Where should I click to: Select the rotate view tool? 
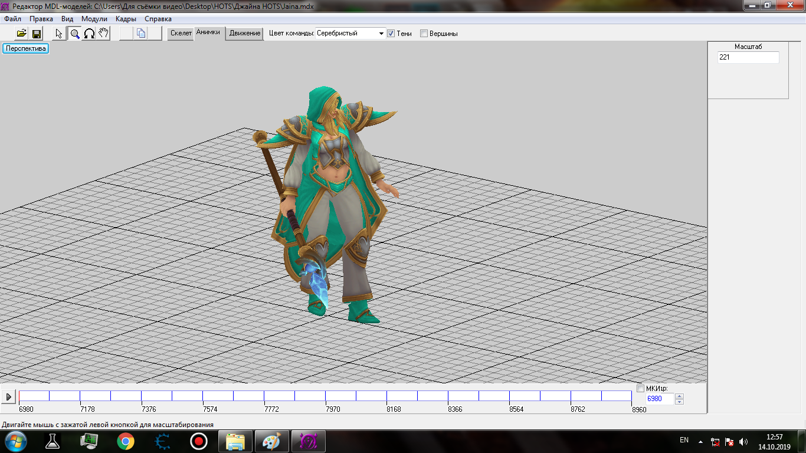pos(89,34)
